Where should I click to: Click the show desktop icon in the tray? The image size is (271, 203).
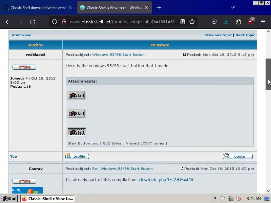(267, 199)
